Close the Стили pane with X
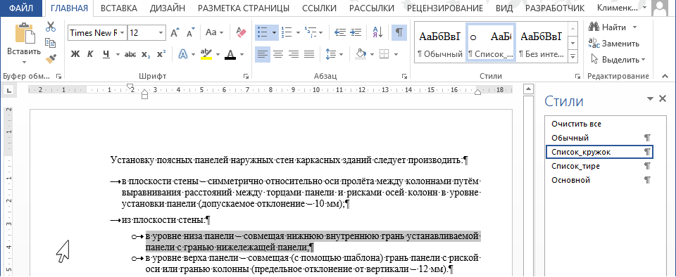 (x=663, y=99)
